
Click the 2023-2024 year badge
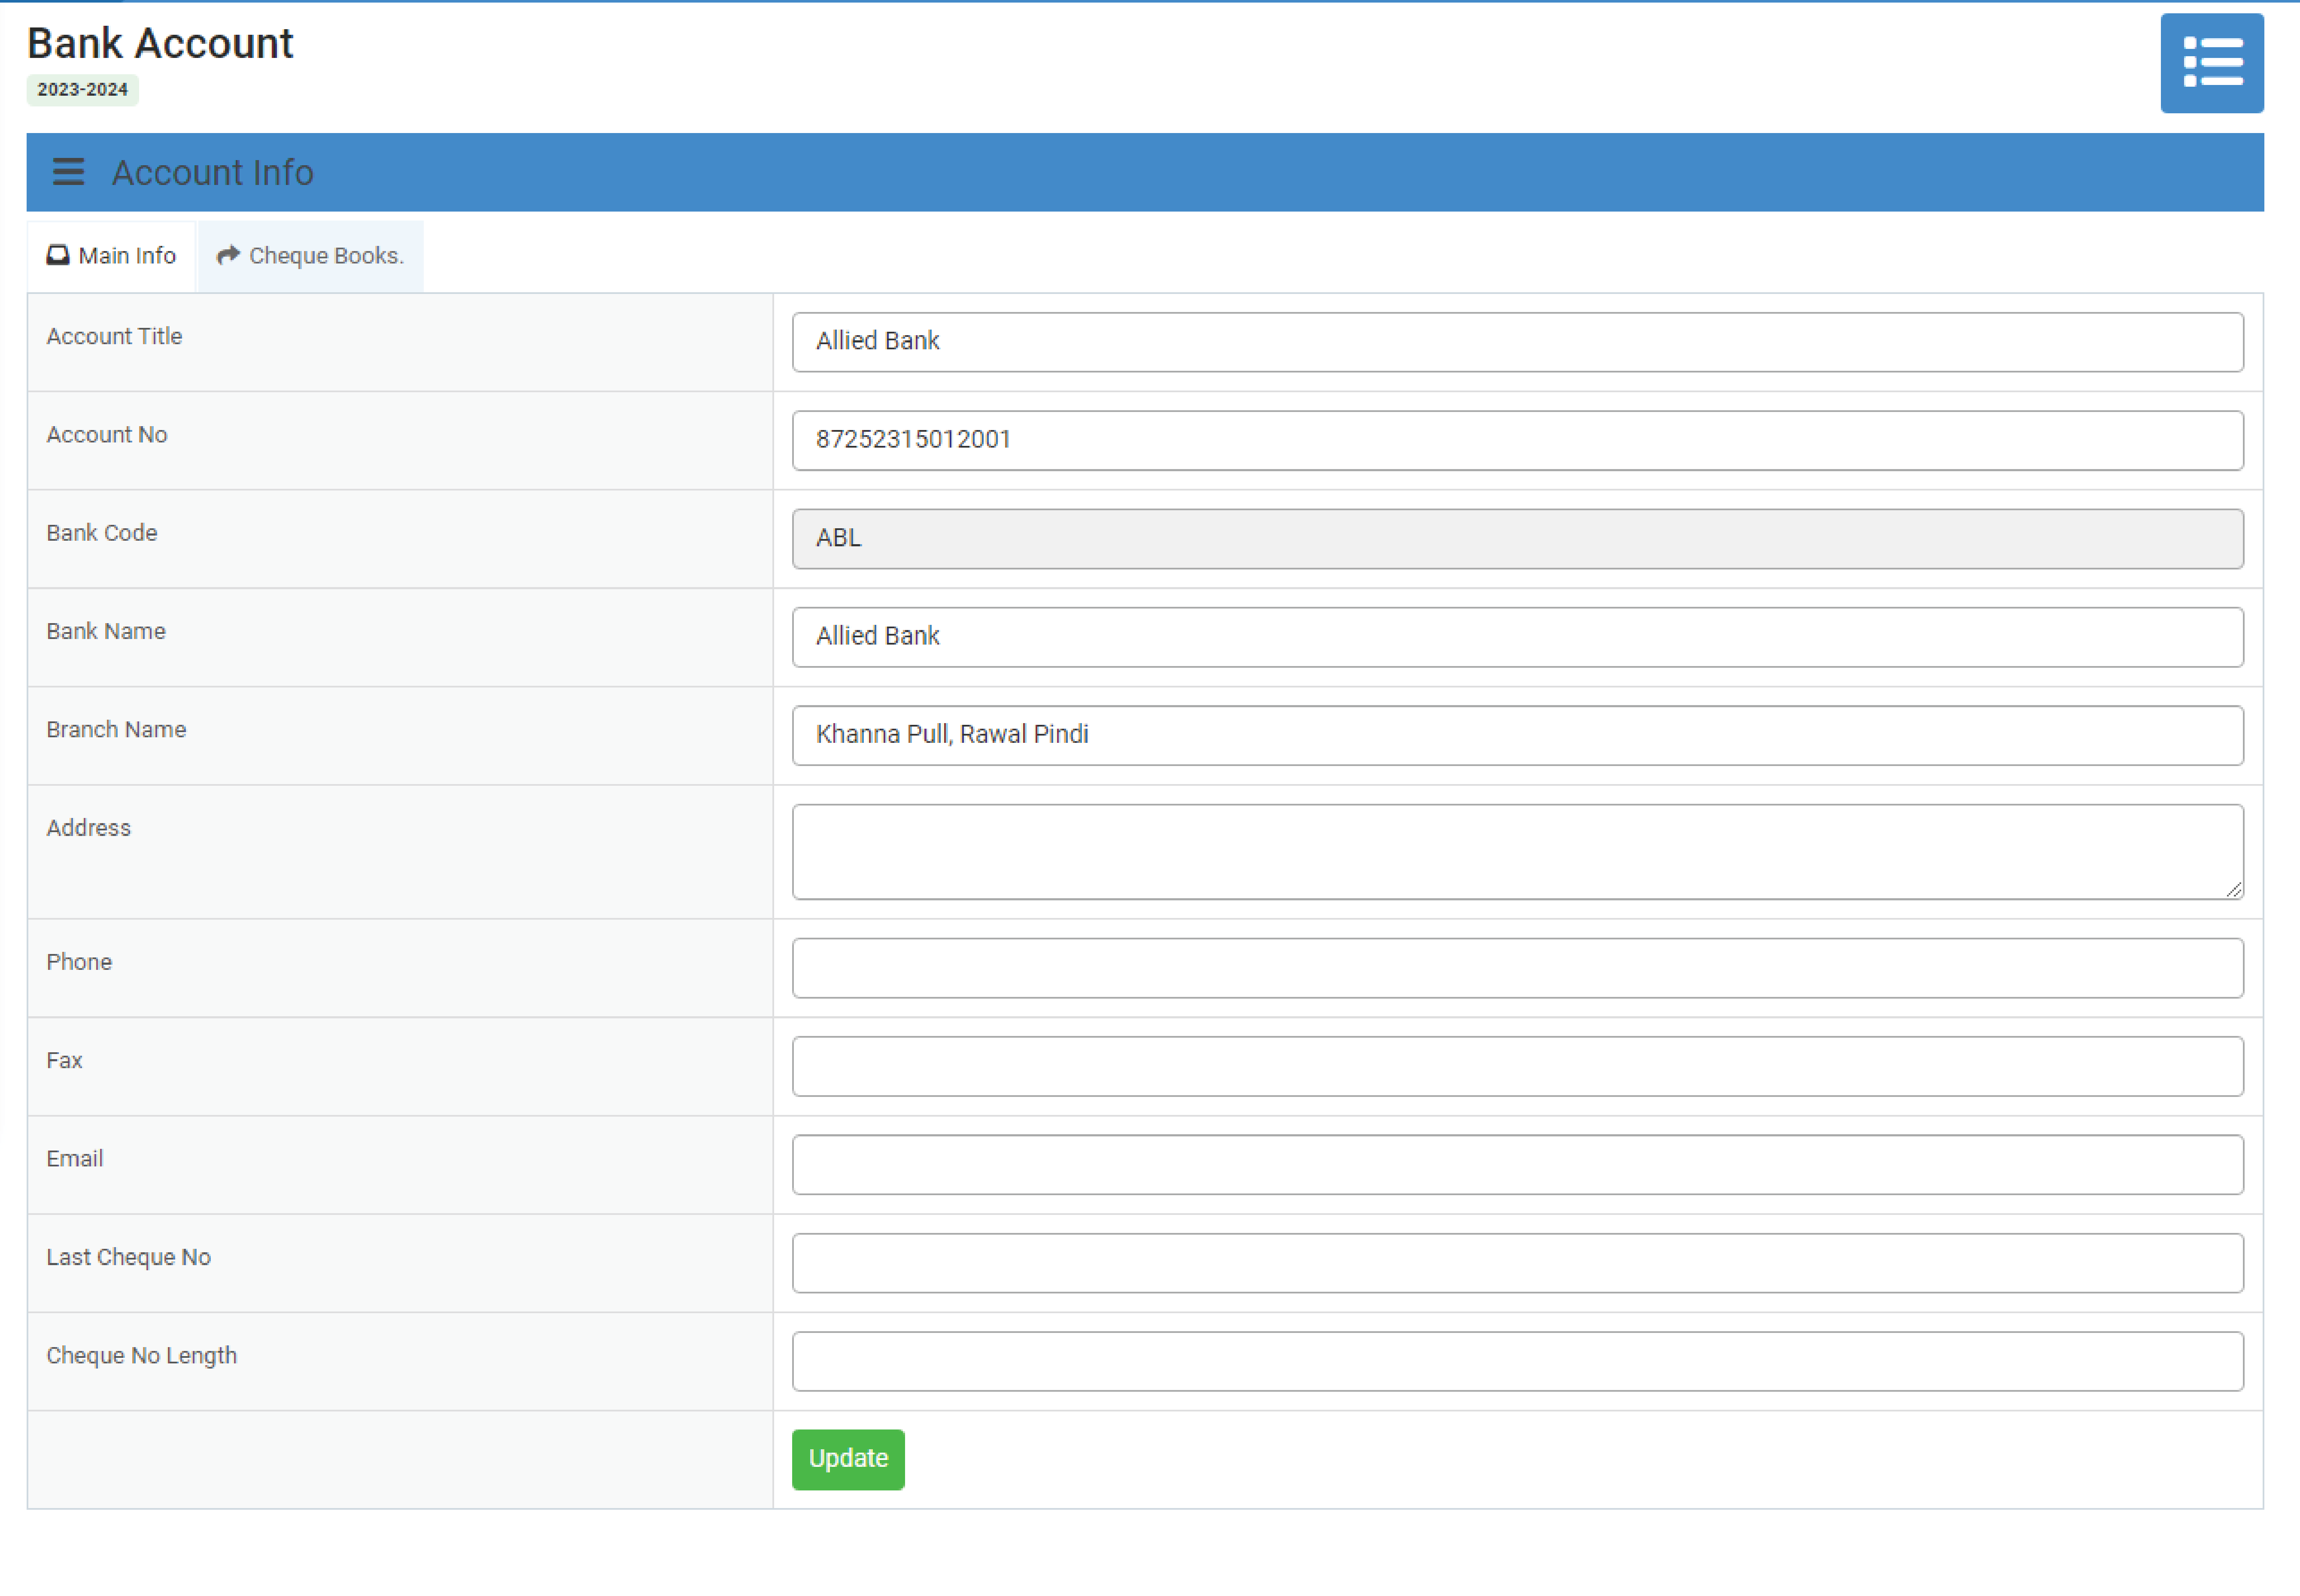tap(82, 90)
